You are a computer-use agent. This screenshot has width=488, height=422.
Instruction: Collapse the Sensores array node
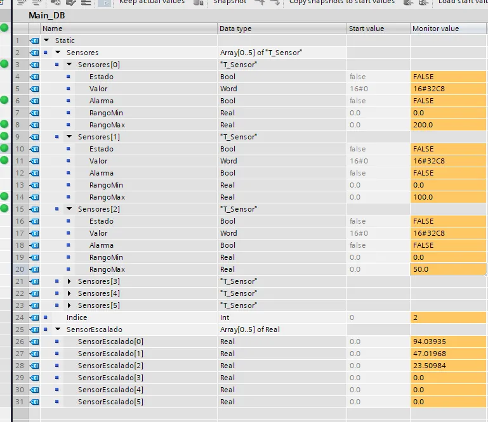pyautogui.click(x=58, y=52)
